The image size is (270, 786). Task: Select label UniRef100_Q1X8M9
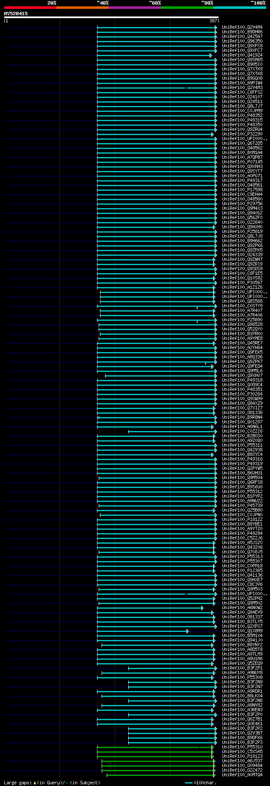pos(242,631)
